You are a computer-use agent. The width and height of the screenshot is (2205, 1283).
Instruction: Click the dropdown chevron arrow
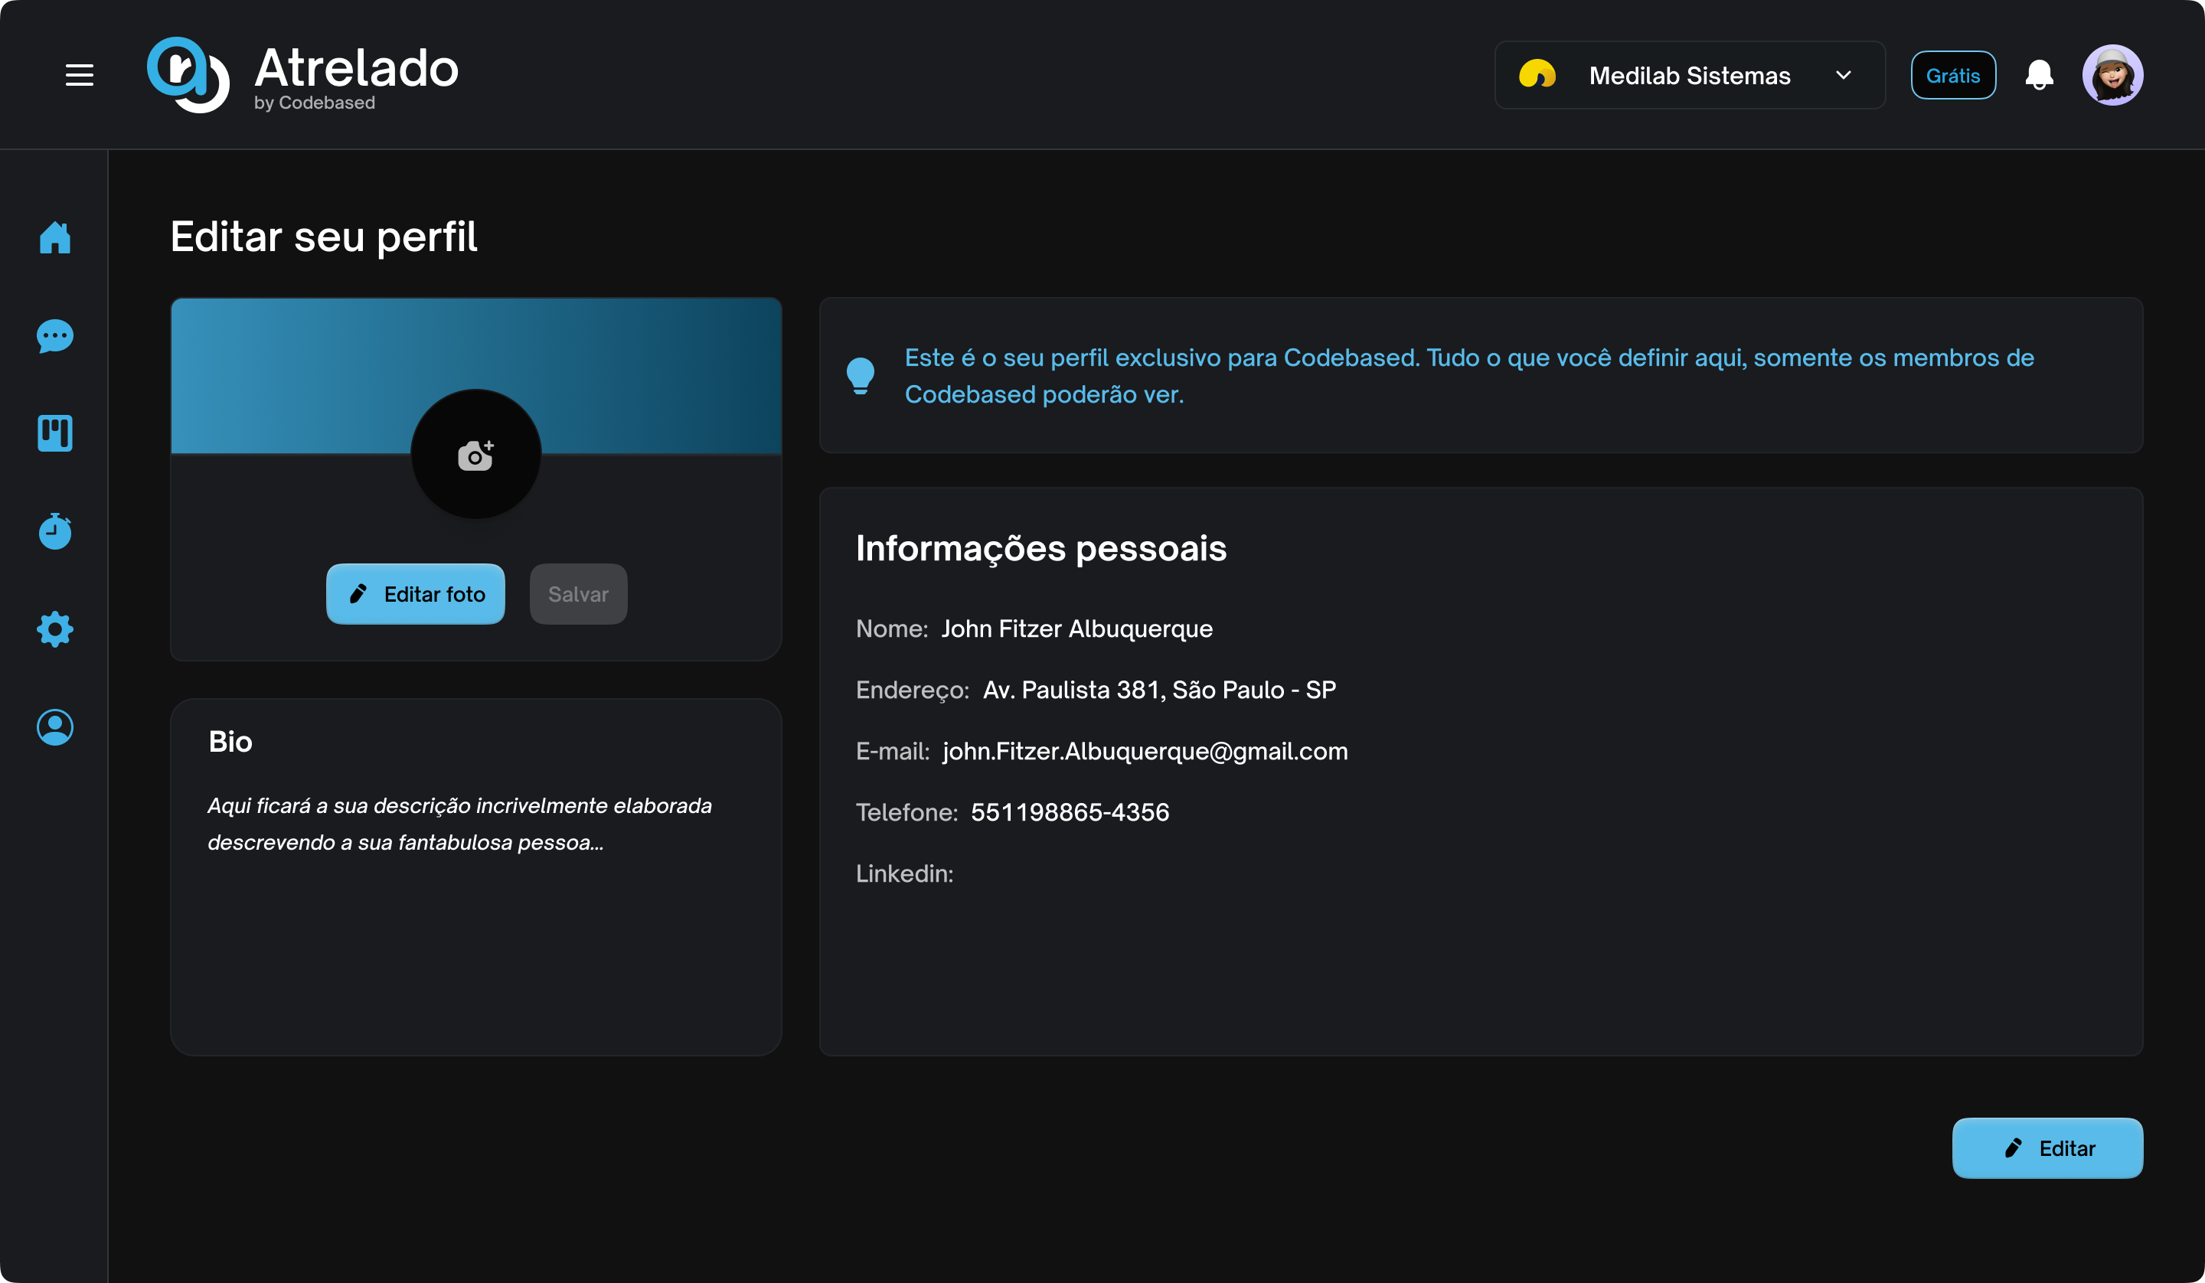(1843, 75)
